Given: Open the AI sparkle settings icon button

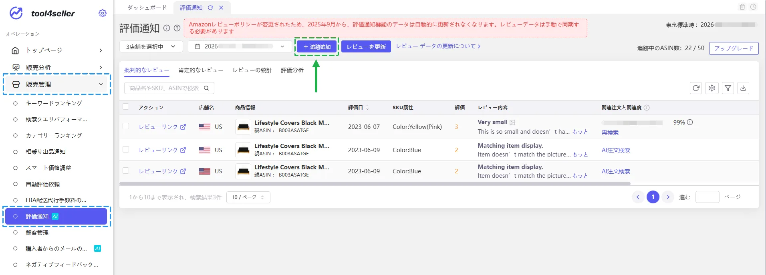Looking at the screenshot, I should [712, 88].
